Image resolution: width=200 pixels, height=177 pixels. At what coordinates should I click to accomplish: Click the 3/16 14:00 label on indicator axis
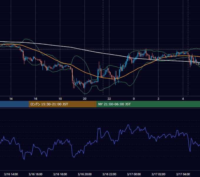click(11, 174)
